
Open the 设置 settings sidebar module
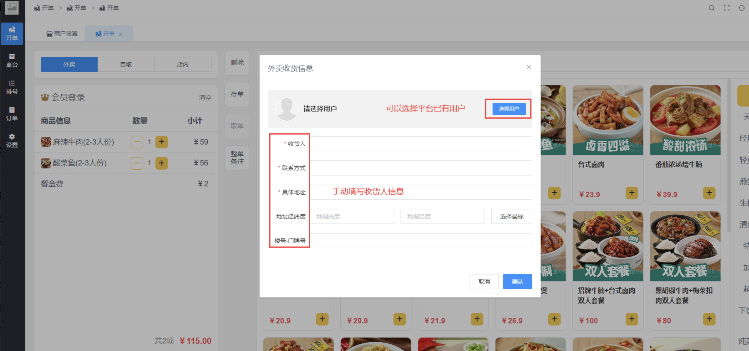click(x=12, y=141)
